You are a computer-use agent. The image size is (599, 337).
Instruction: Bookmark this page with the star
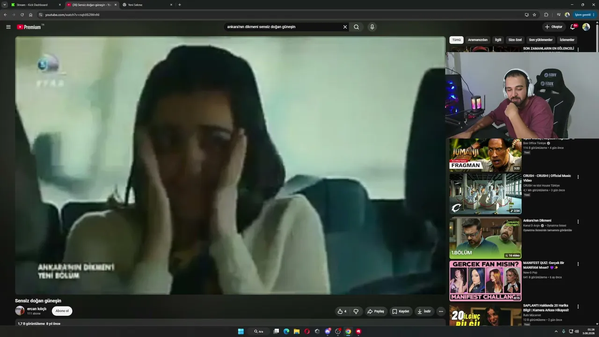[x=534, y=15]
